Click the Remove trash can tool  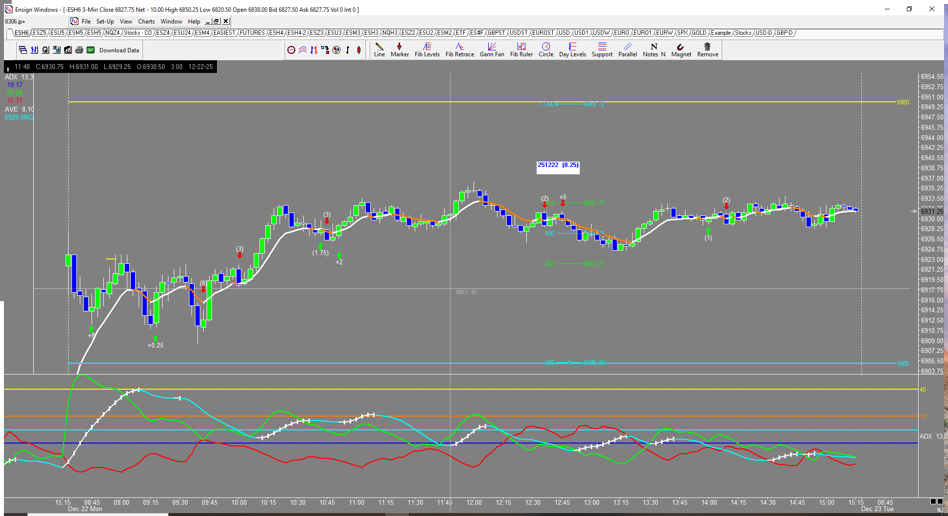707,50
